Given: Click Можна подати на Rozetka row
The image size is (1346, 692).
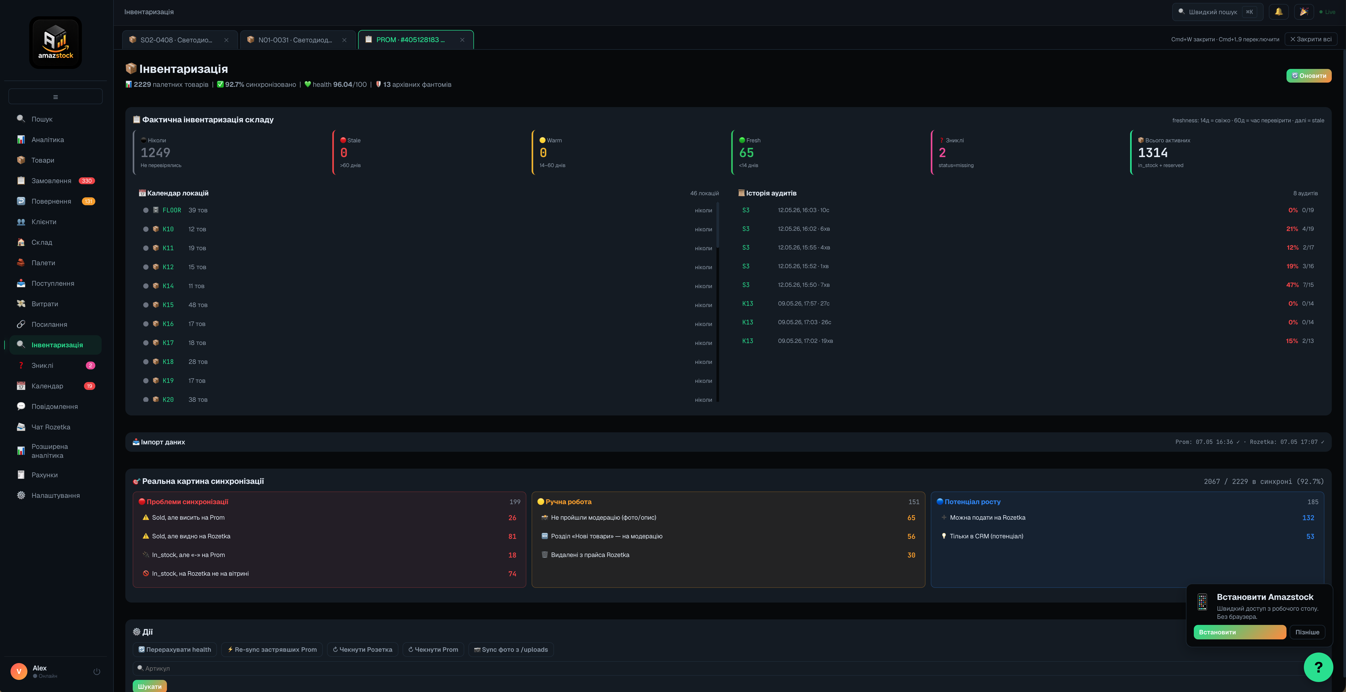Looking at the screenshot, I should (x=1127, y=518).
